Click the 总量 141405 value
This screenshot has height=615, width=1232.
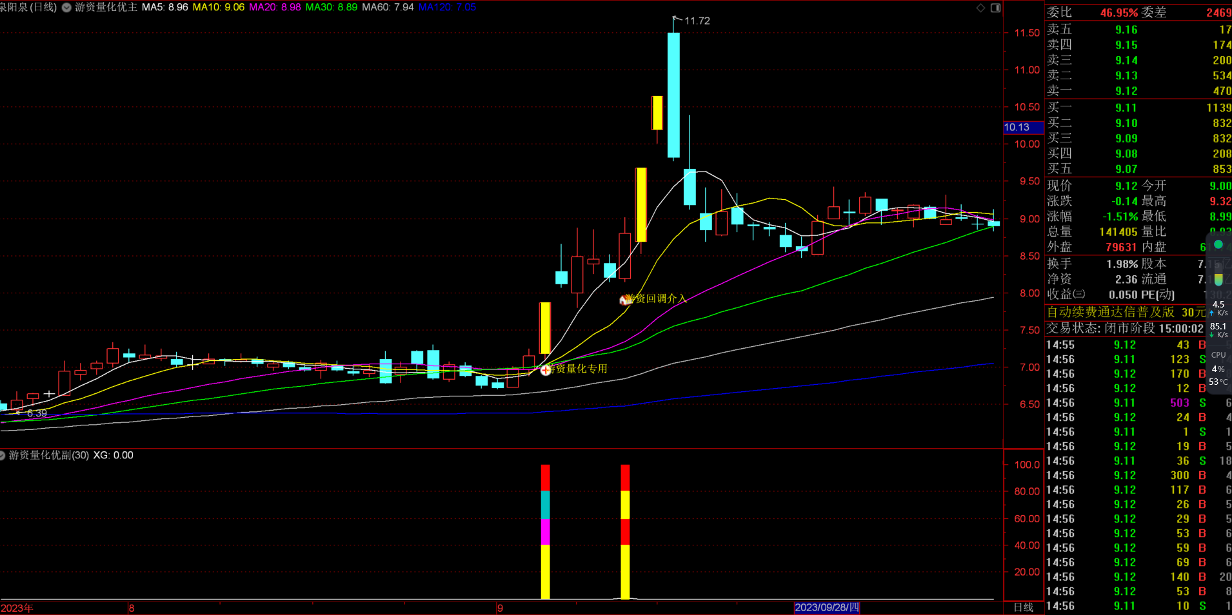coord(1118,232)
